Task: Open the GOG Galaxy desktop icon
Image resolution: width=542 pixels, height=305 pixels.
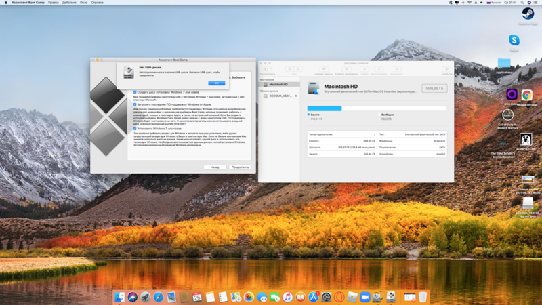Action: coord(512,94)
